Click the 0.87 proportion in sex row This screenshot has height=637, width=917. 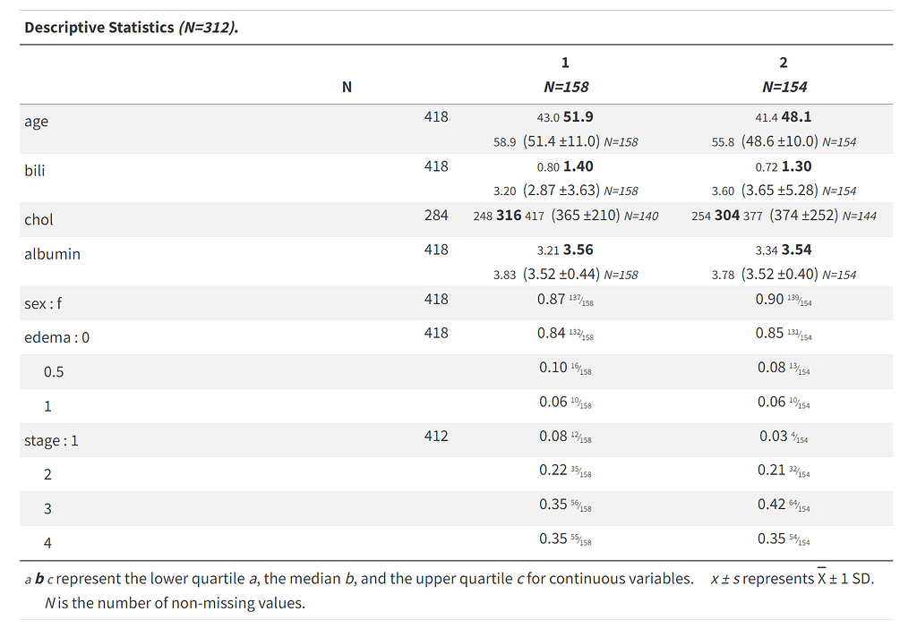tap(551, 299)
